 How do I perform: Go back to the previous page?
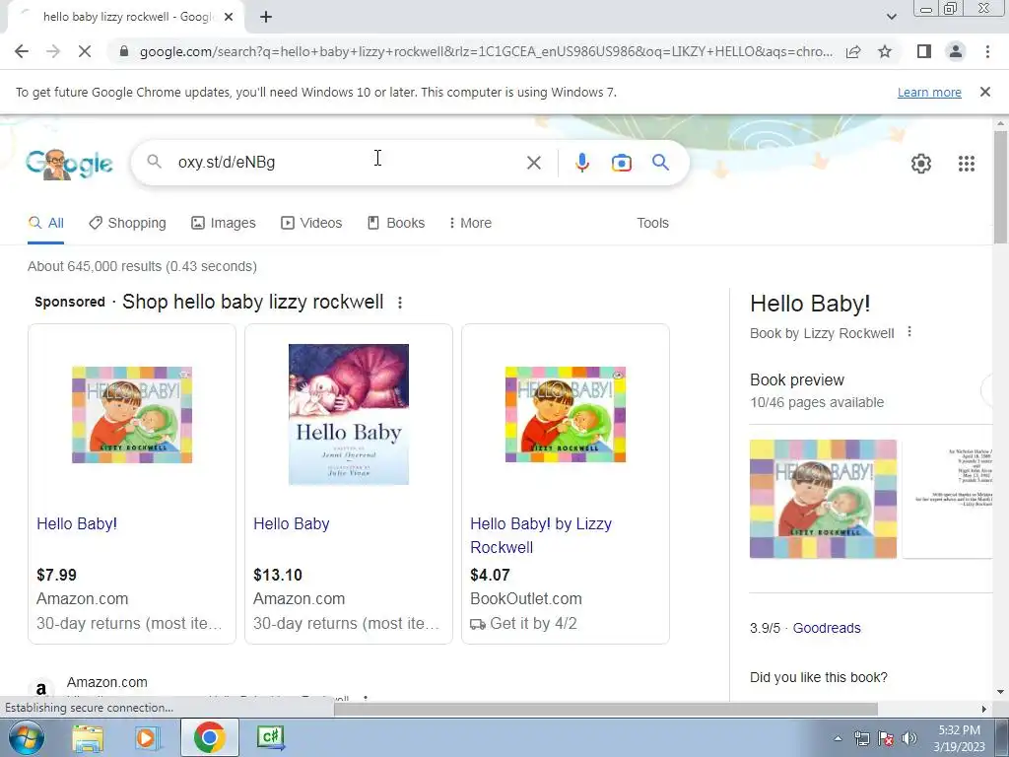[22, 51]
